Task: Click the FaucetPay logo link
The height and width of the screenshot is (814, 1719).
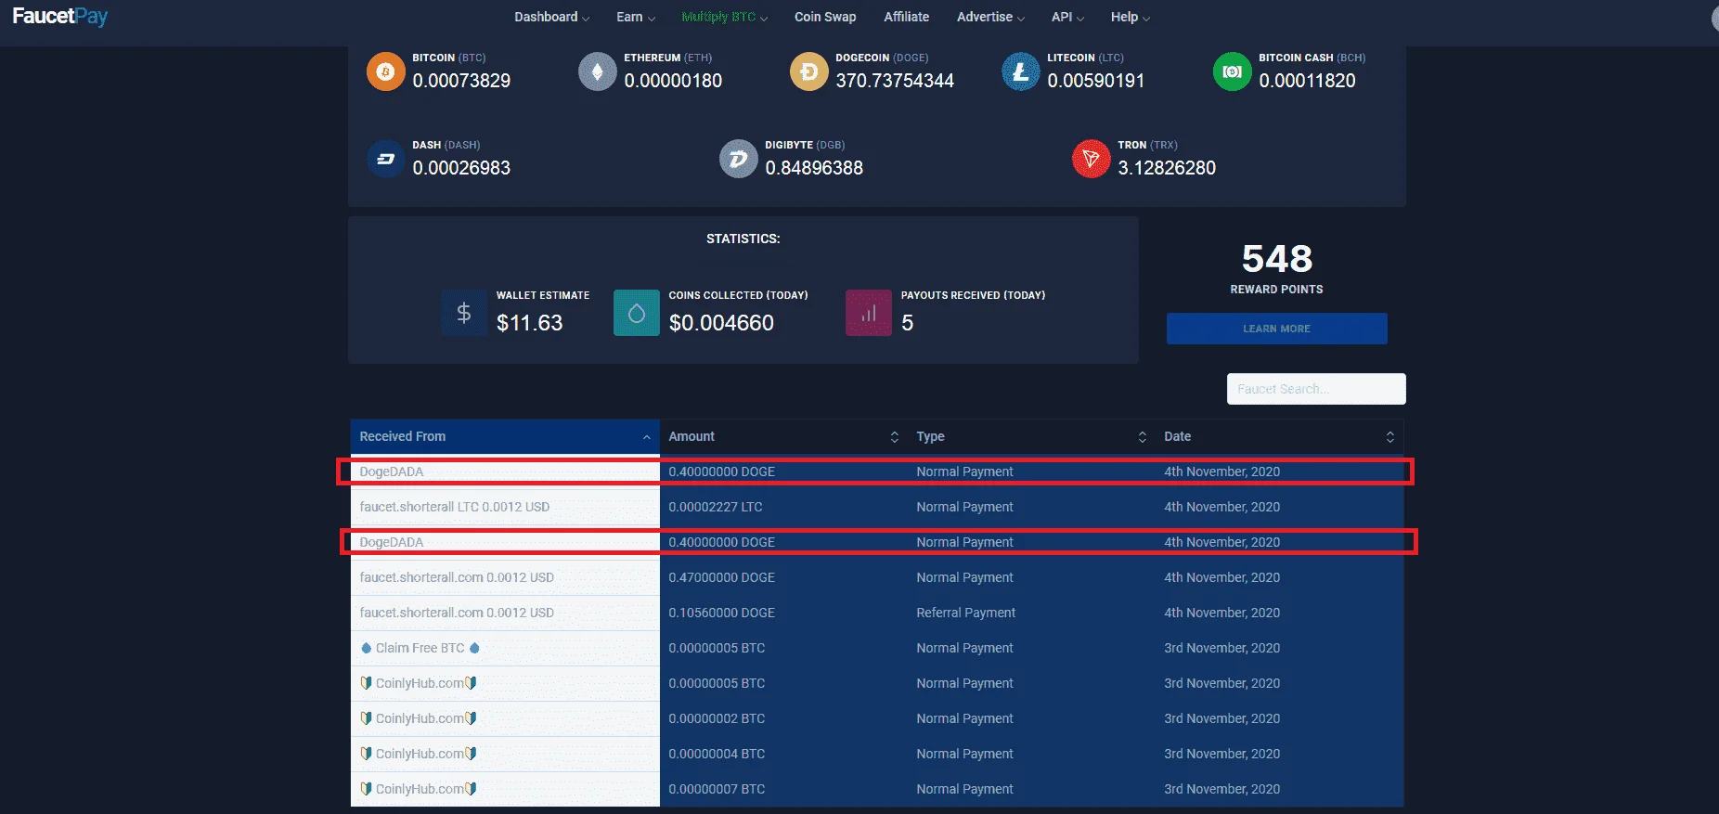Action: (x=60, y=17)
